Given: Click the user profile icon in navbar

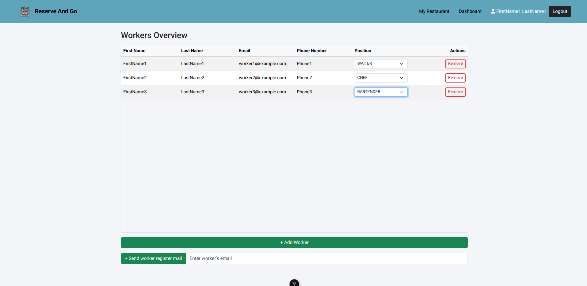Looking at the screenshot, I should click(493, 11).
